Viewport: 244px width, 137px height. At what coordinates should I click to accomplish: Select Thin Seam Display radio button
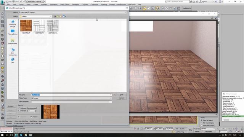tap(202, 123)
